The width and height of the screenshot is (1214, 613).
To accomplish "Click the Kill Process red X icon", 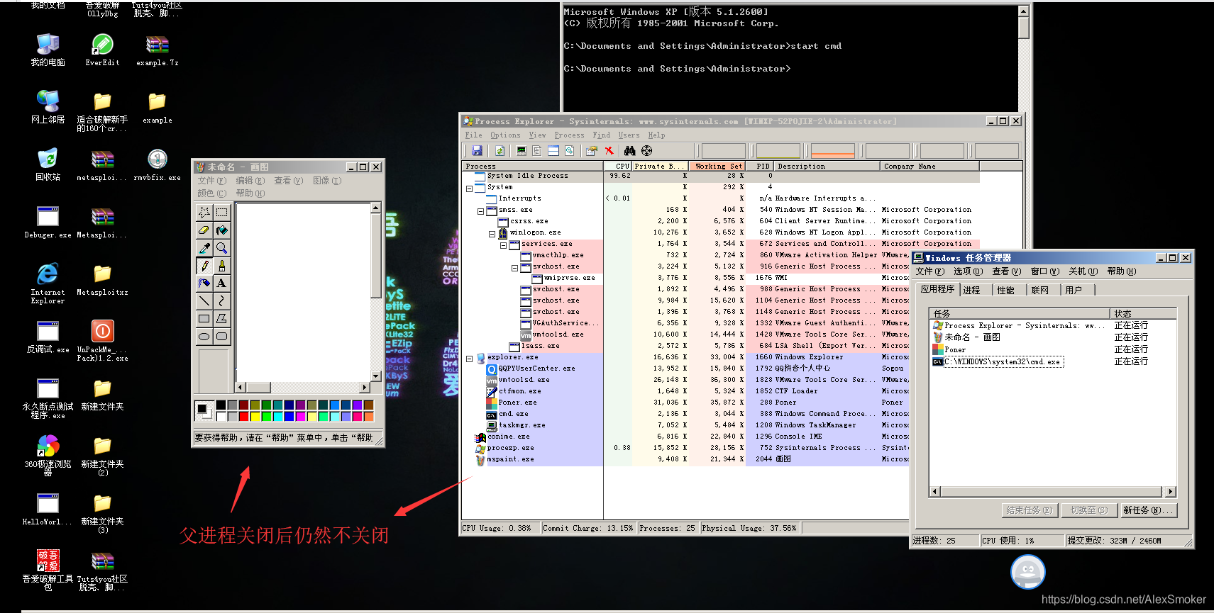I will coord(609,150).
